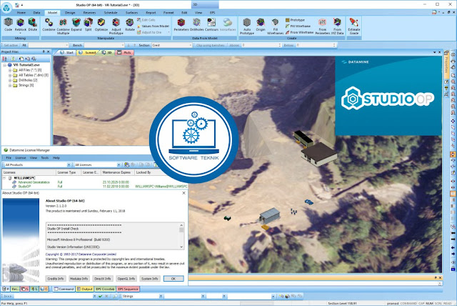This screenshot has height=306, width=457.
Task: Click the Code tool in Mining group
Action: pyautogui.click(x=8, y=24)
